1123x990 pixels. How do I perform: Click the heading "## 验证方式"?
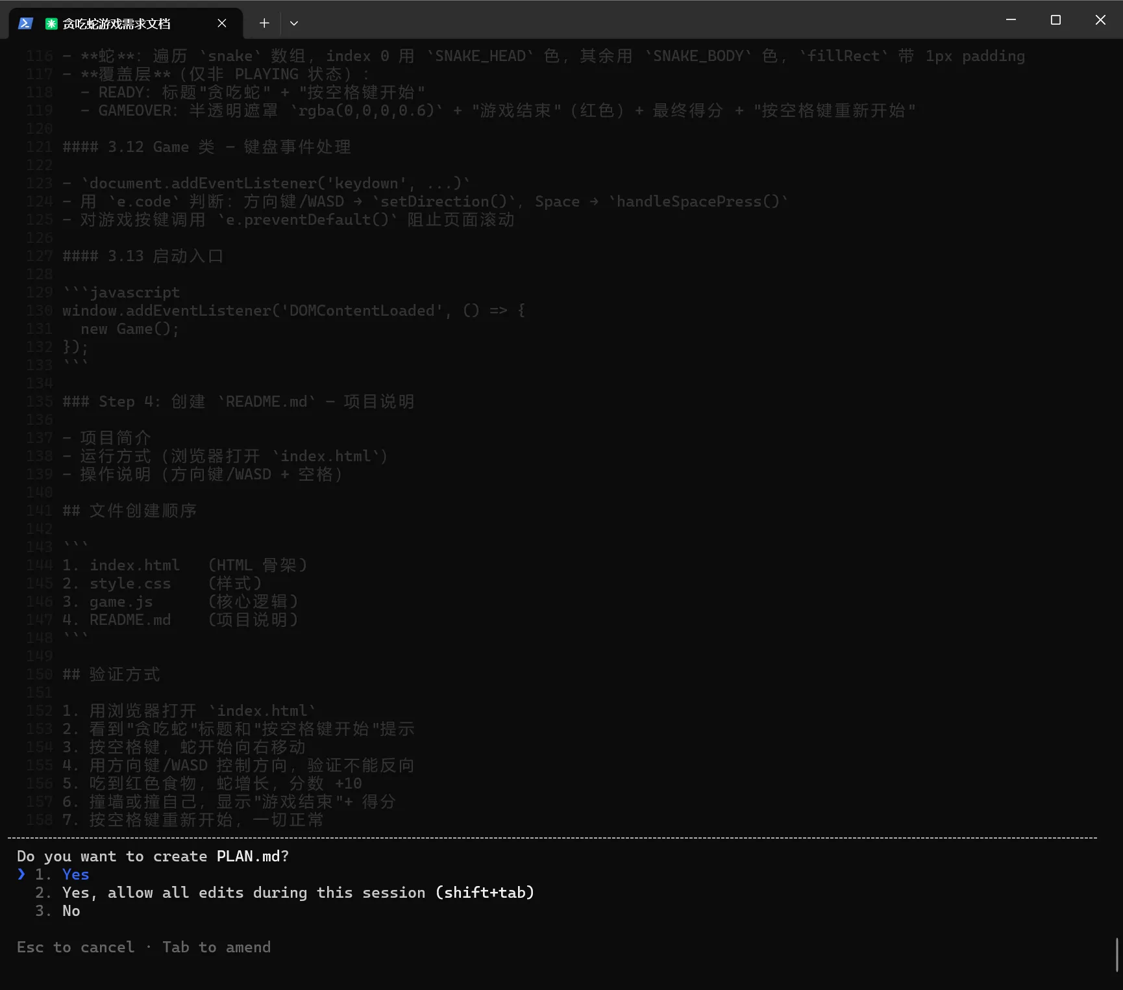coord(111,674)
